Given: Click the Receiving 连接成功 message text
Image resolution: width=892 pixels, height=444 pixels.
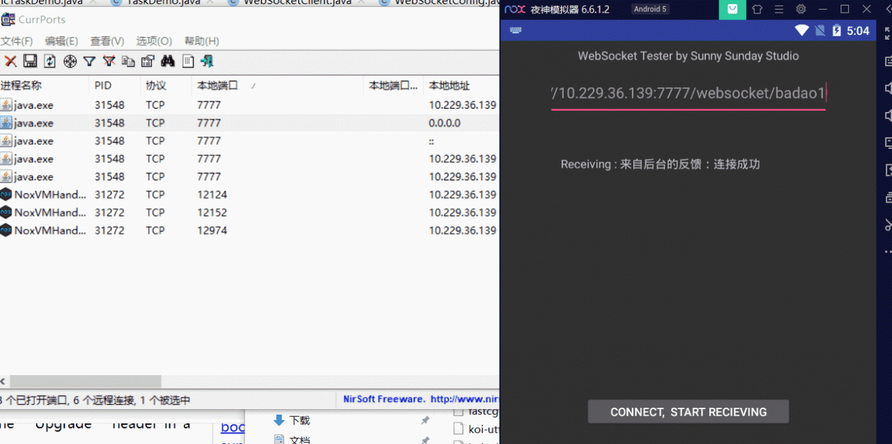Looking at the screenshot, I should tap(660, 165).
